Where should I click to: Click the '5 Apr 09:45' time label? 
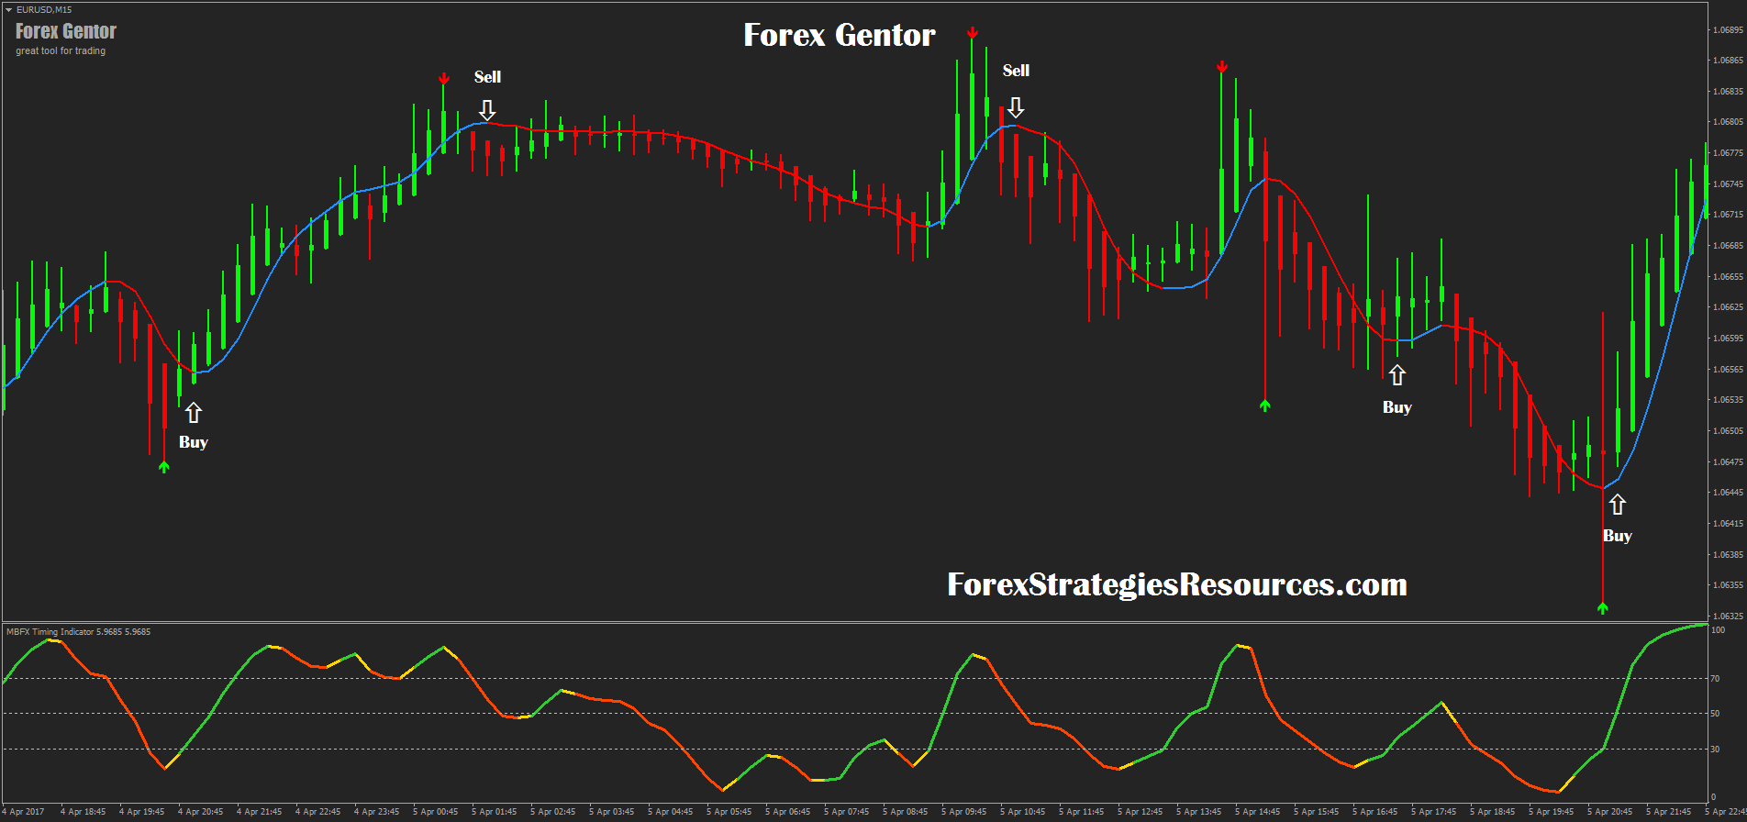click(x=964, y=812)
